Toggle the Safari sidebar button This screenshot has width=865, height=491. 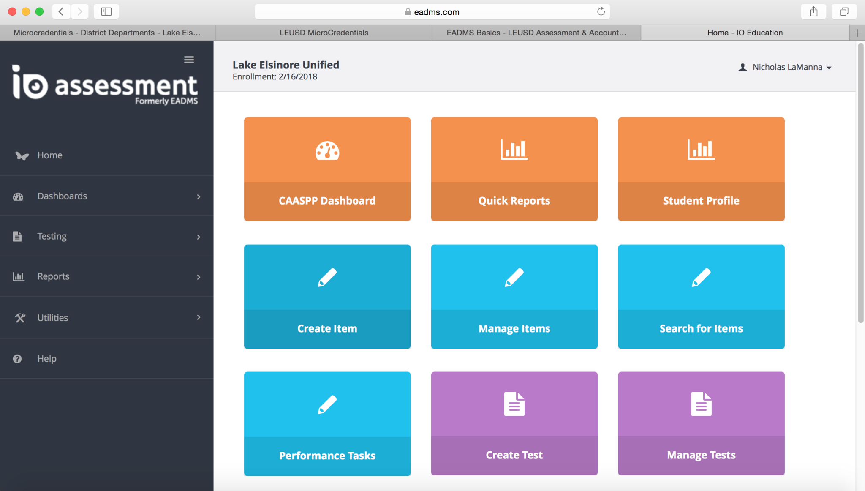[x=106, y=11]
